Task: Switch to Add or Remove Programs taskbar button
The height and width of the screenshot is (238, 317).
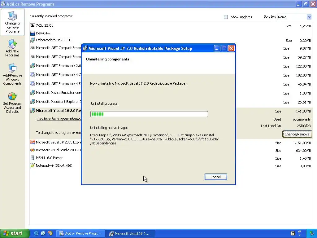Action: pyautogui.click(x=80, y=233)
